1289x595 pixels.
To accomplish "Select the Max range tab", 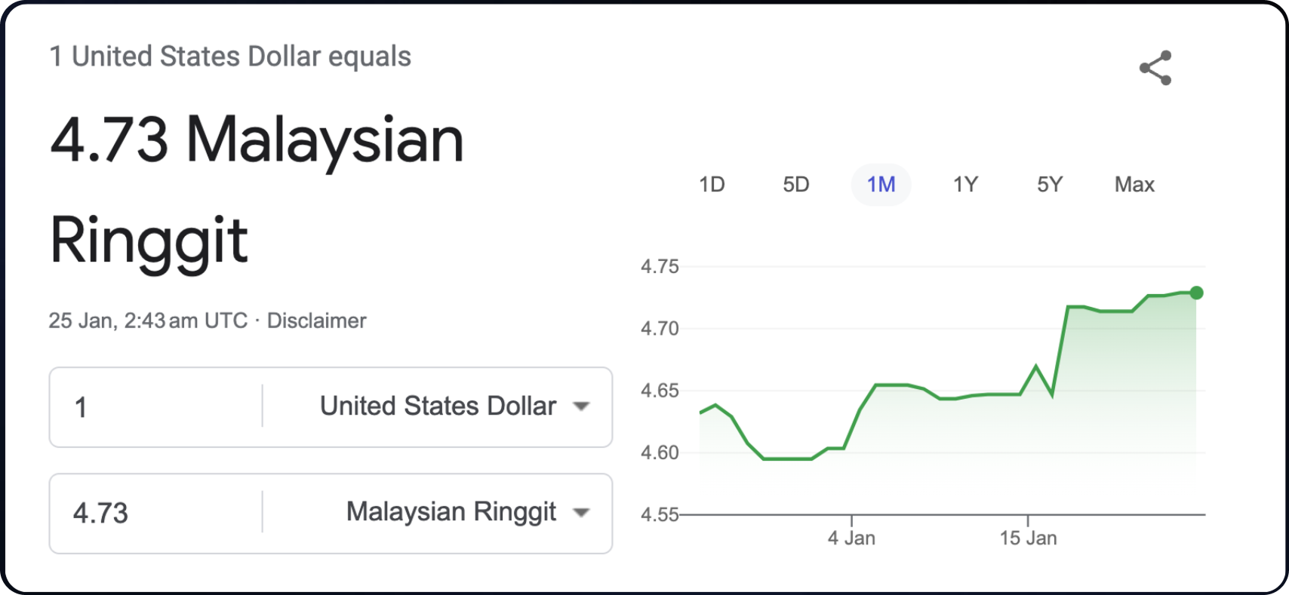I will point(1134,185).
